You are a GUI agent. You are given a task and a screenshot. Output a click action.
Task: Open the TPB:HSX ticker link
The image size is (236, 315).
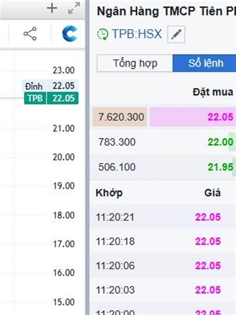(x=136, y=34)
